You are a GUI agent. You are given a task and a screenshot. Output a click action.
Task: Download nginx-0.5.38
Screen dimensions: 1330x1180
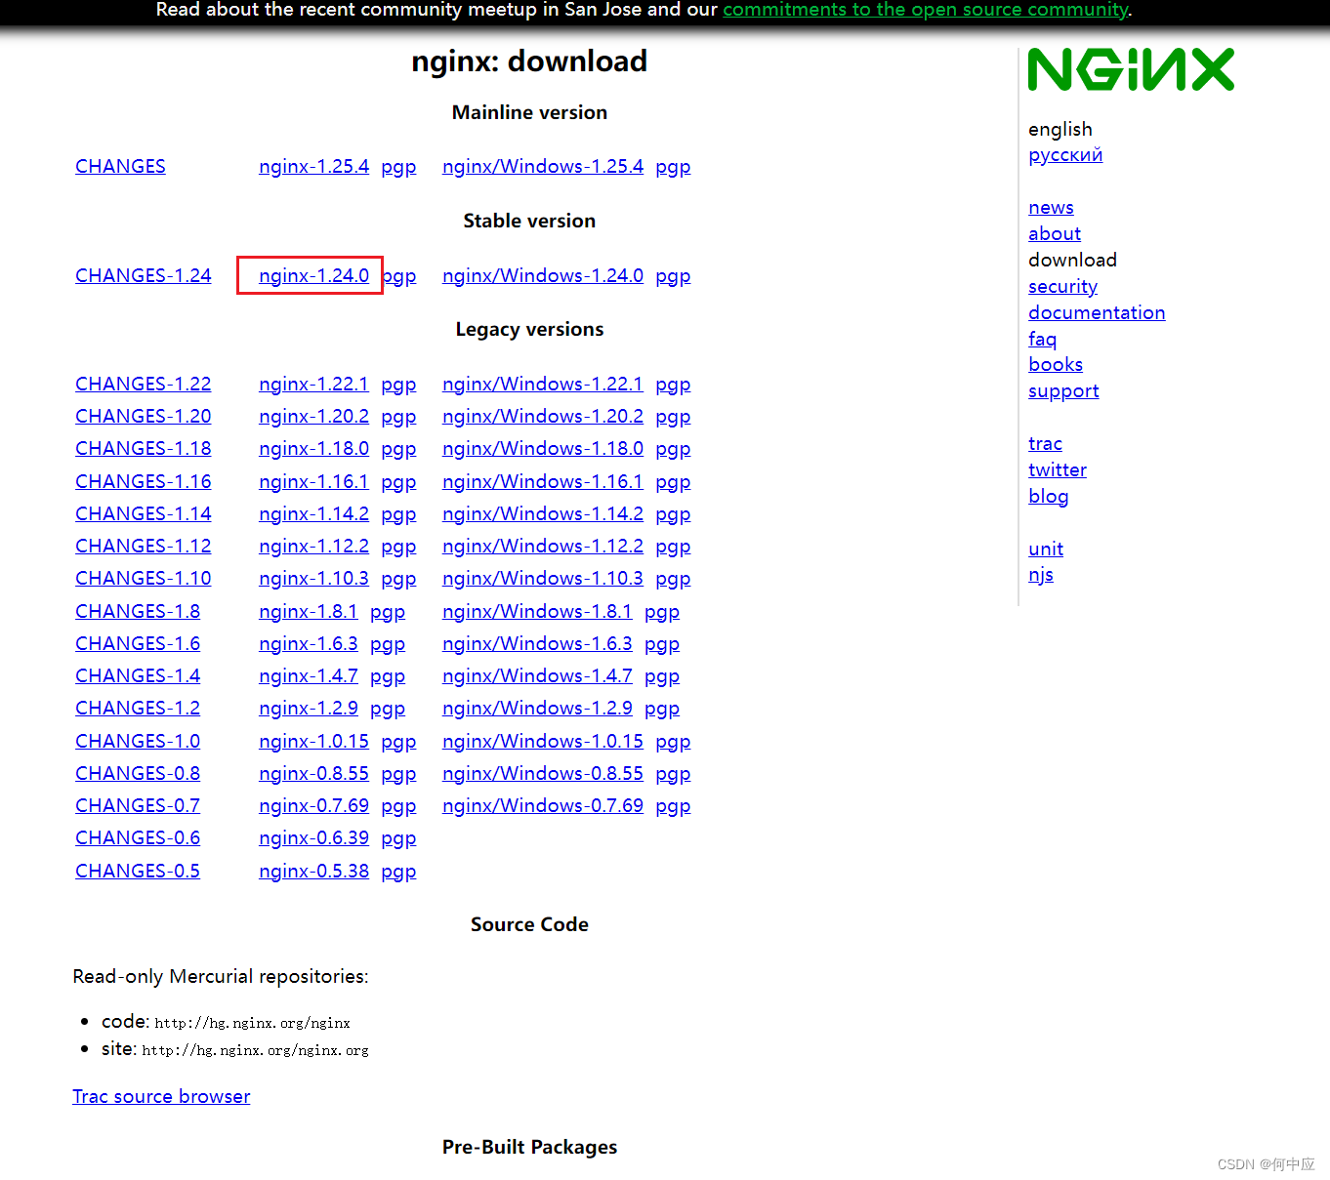[x=313, y=872]
